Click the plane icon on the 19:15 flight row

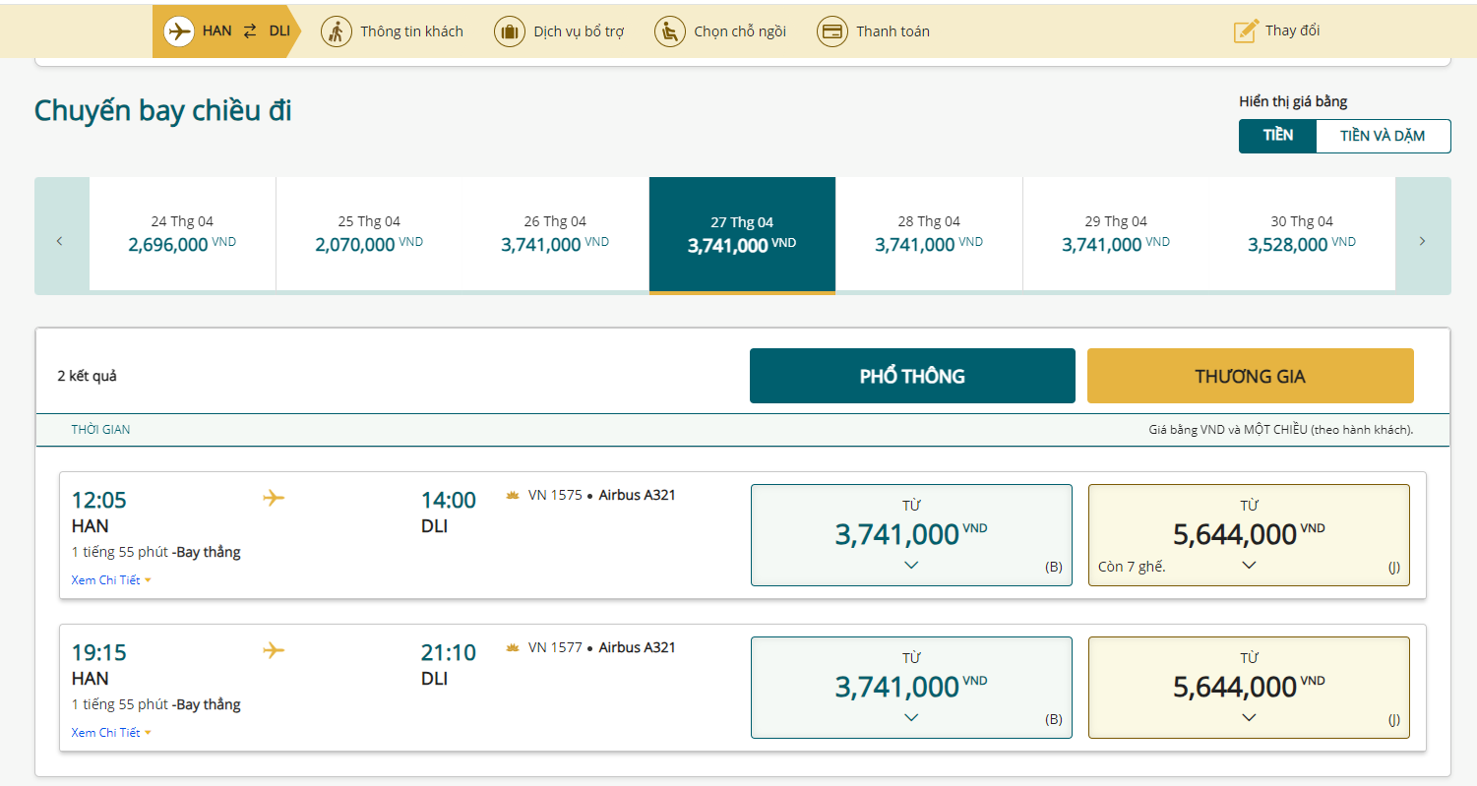click(x=274, y=650)
